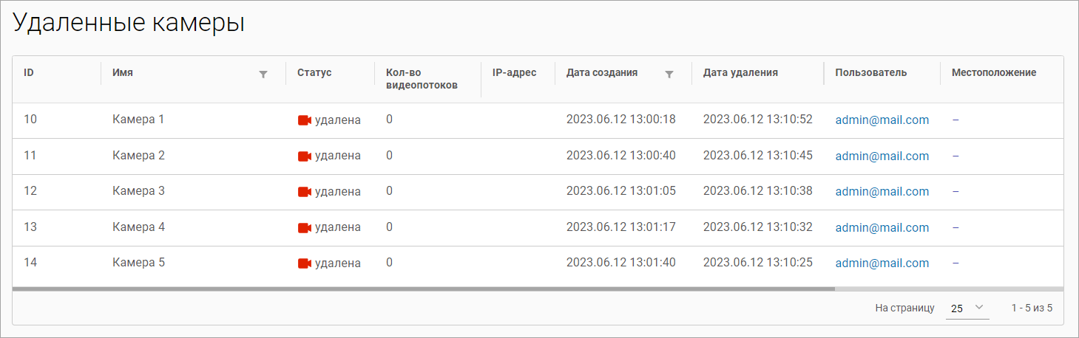Image resolution: width=1079 pixels, height=338 pixels.
Task: Select the Камера 2 row name
Action: (x=138, y=156)
